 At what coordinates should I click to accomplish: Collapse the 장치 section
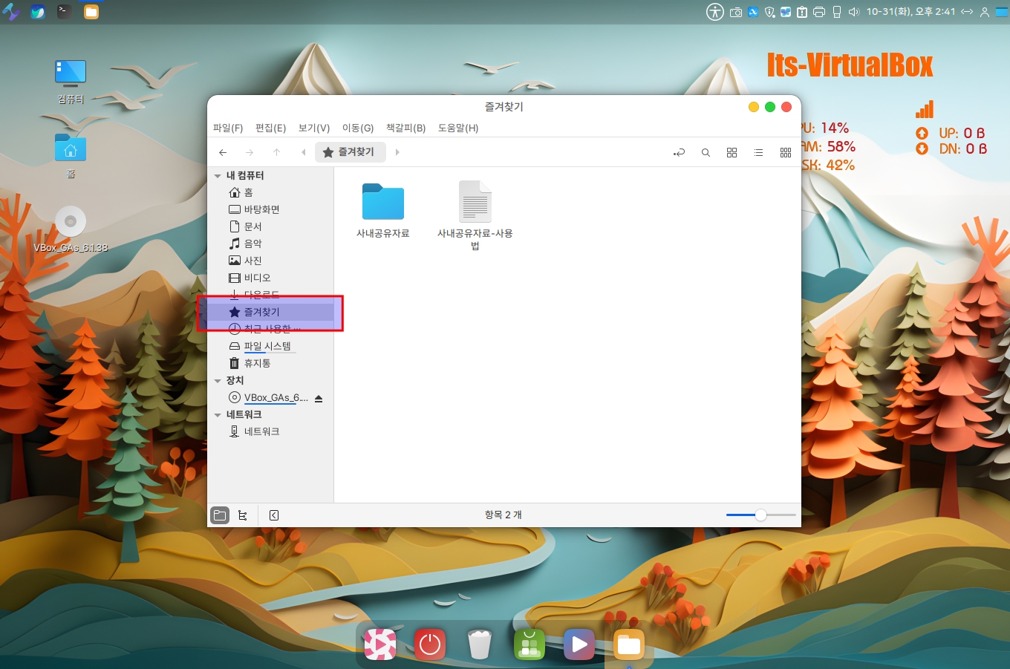tap(218, 381)
